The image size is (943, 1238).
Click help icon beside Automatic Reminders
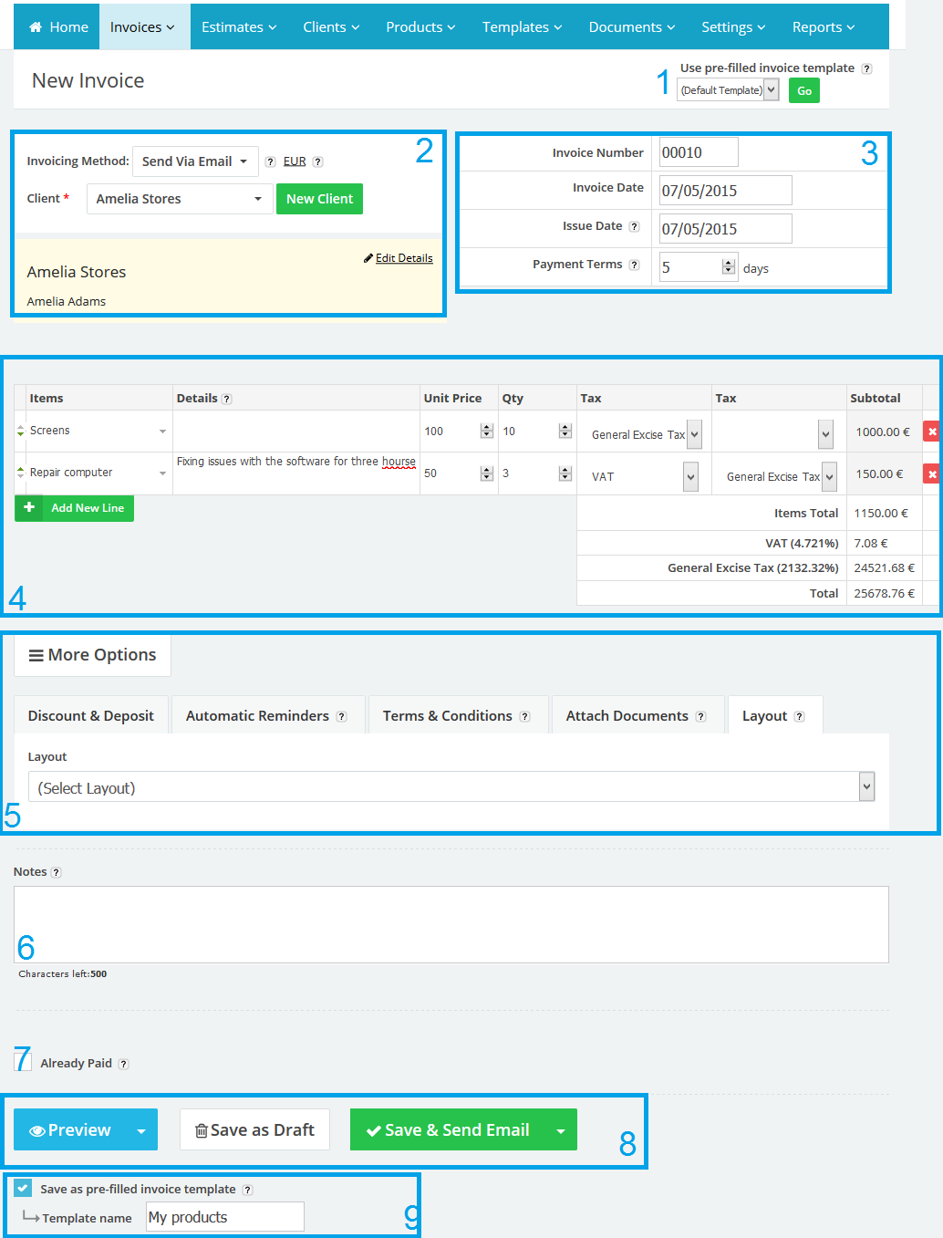[341, 717]
